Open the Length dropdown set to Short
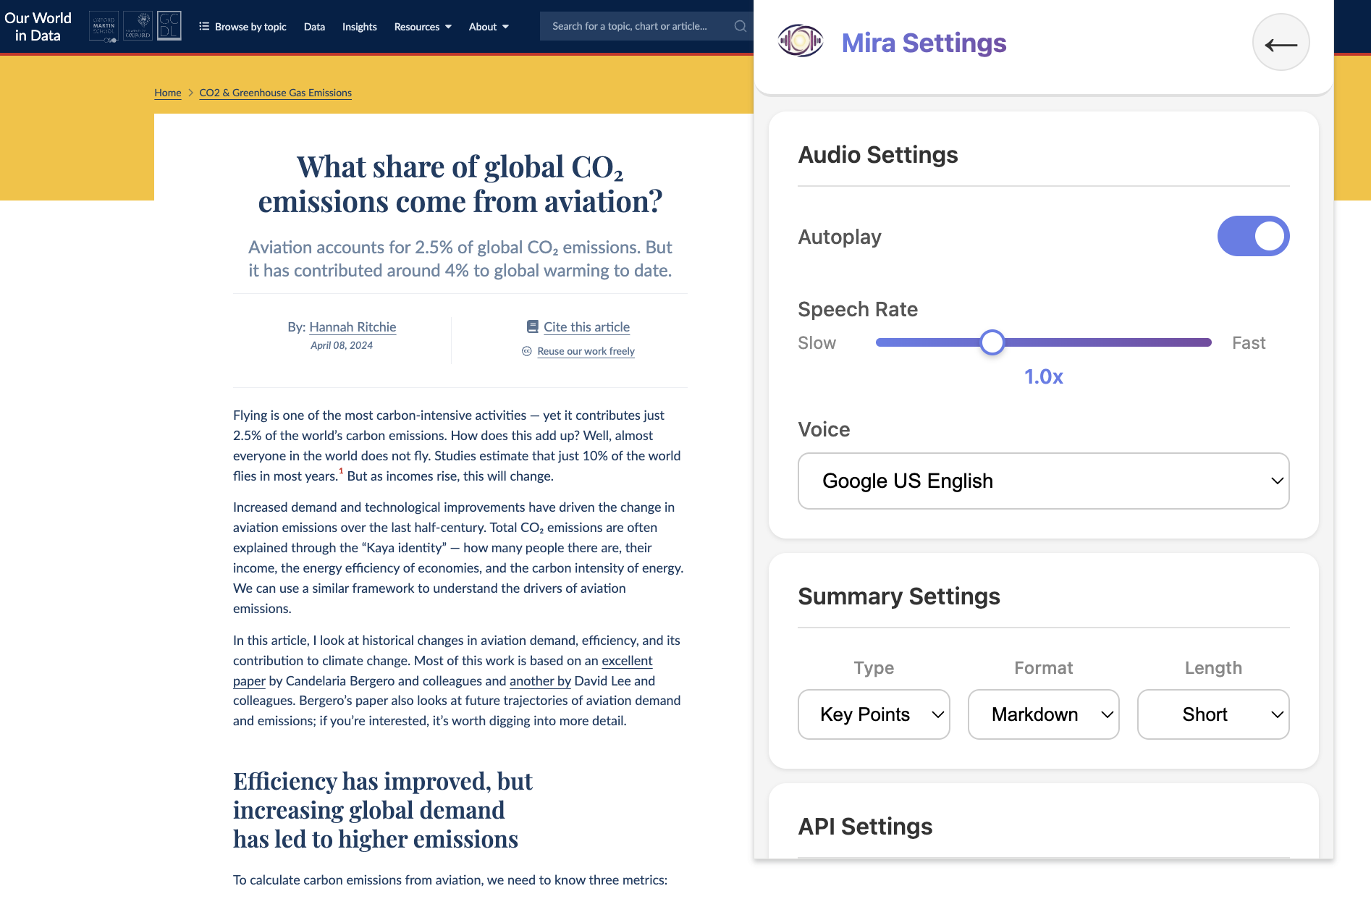 (1213, 714)
